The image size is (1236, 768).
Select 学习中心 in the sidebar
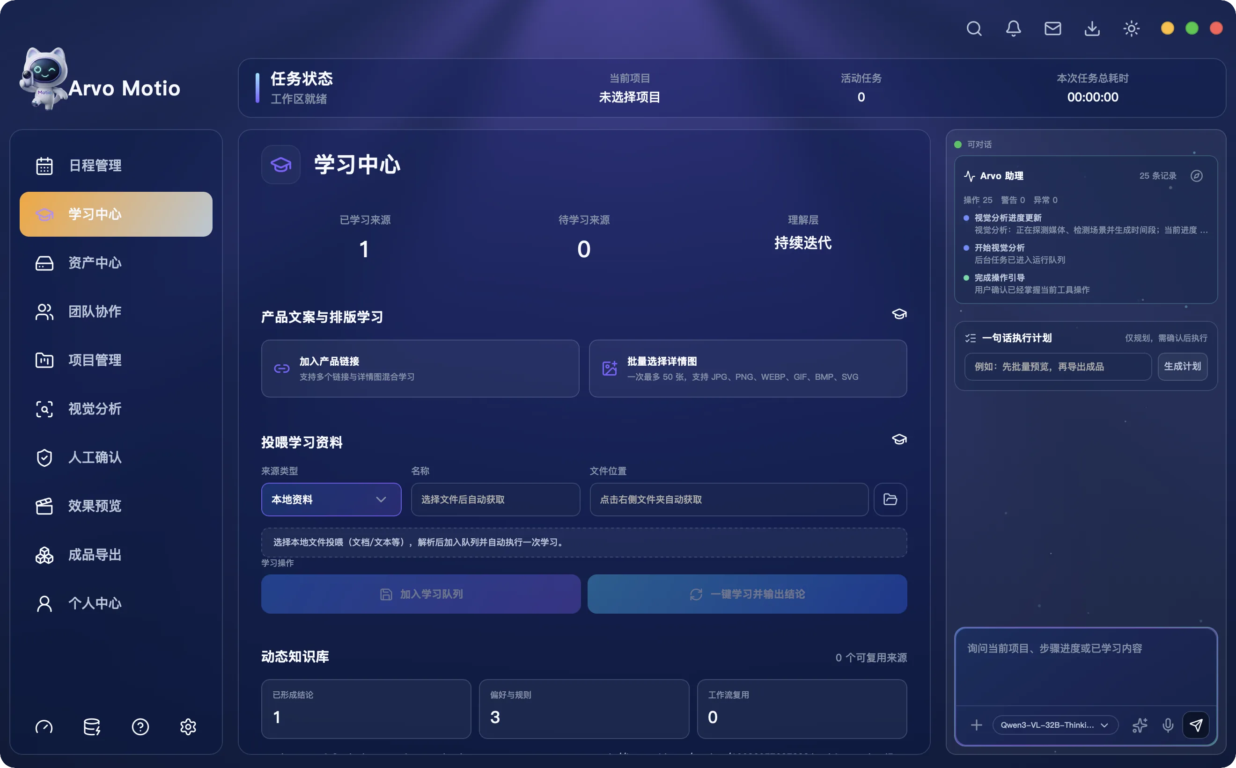click(116, 214)
